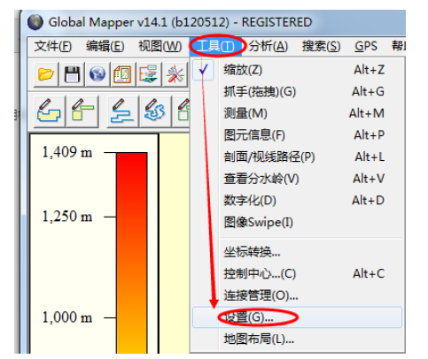Screen dimensions: 428x359
Task: Open the 视图(W) menu
Action: [x=160, y=46]
